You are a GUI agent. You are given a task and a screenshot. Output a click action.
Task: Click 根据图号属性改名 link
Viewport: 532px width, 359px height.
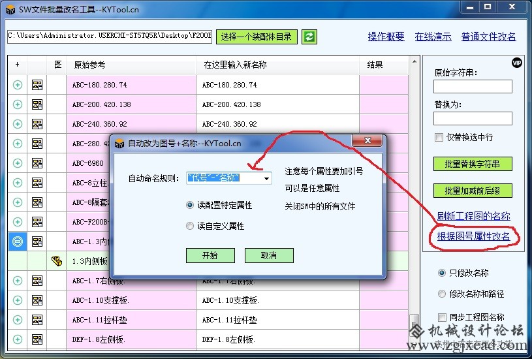coord(473,236)
